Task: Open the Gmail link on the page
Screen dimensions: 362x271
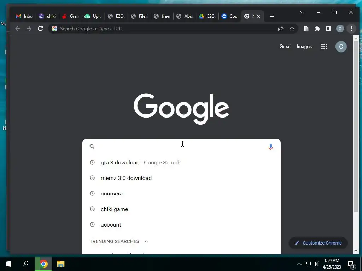Action: (285, 46)
